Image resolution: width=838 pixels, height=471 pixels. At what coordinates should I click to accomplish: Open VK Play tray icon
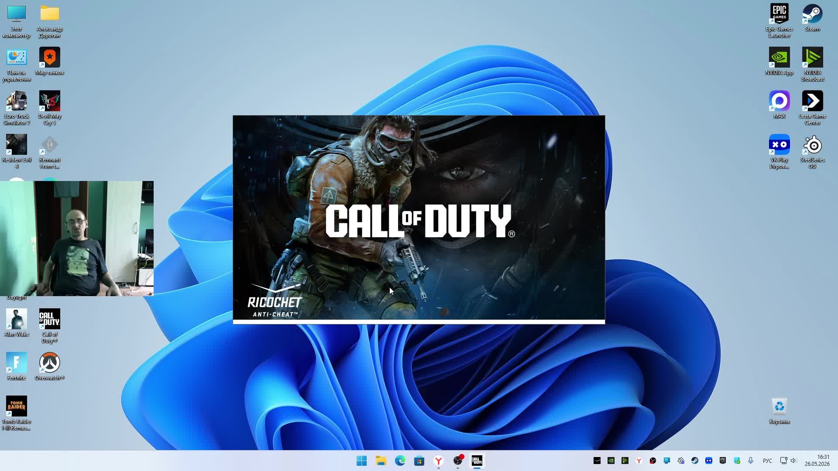708,461
